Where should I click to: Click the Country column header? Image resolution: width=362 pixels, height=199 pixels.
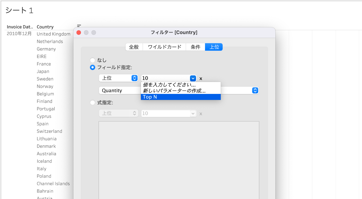(x=45, y=27)
